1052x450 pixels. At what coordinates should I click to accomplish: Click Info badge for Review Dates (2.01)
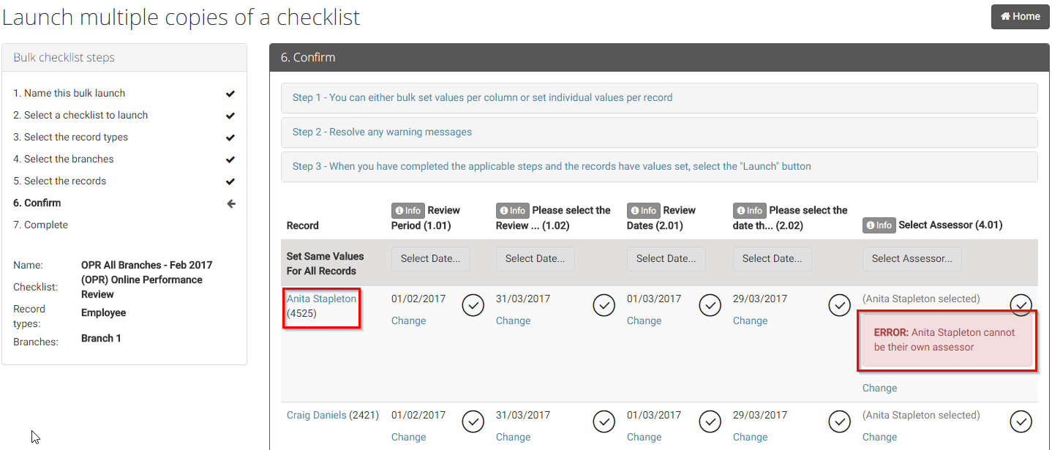(643, 211)
